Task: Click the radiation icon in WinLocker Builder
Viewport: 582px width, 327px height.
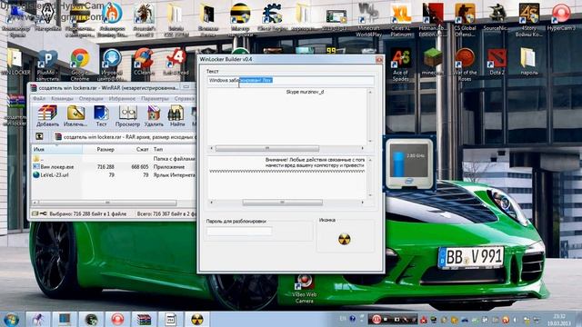Action: (344, 239)
